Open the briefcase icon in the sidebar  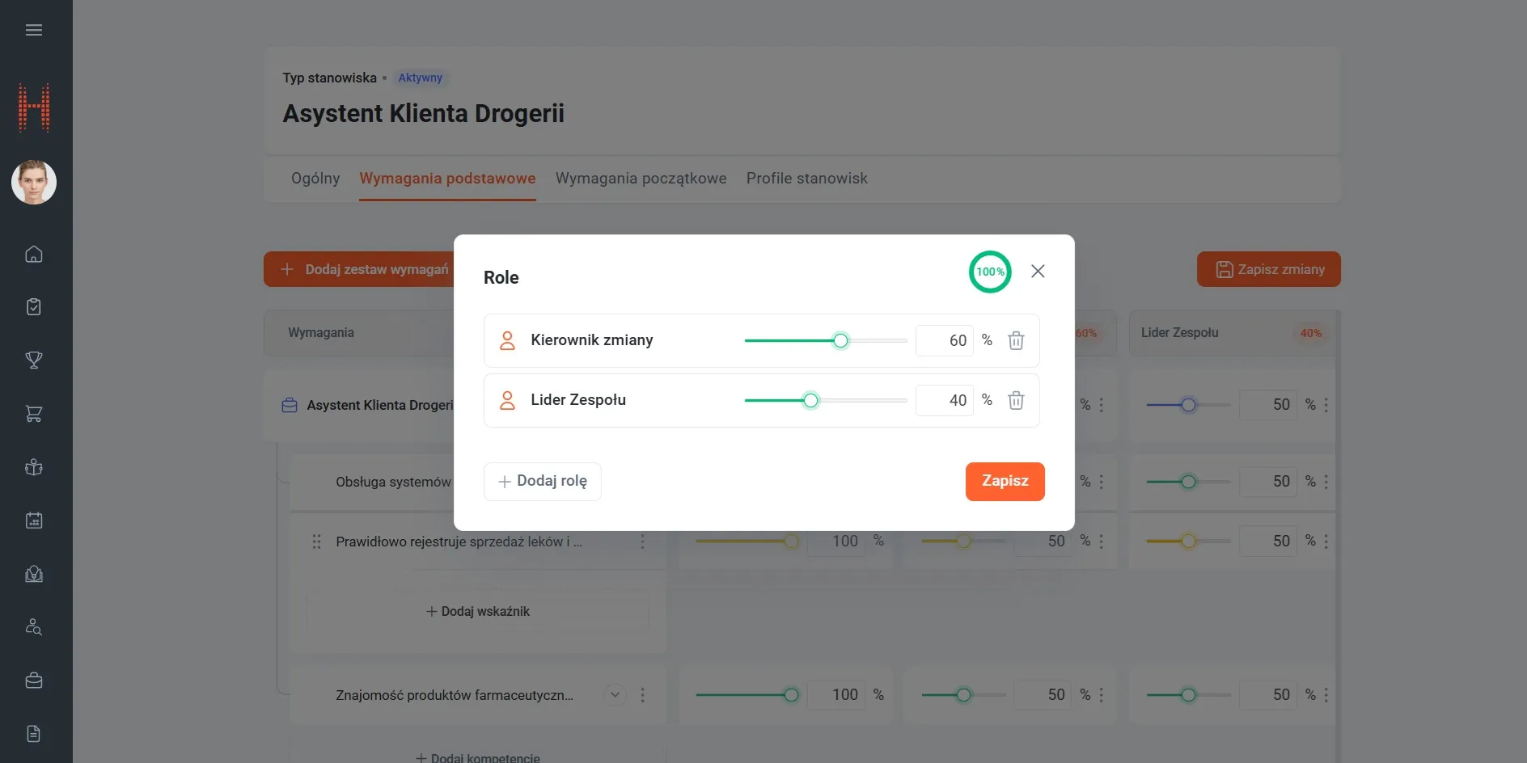click(x=34, y=681)
